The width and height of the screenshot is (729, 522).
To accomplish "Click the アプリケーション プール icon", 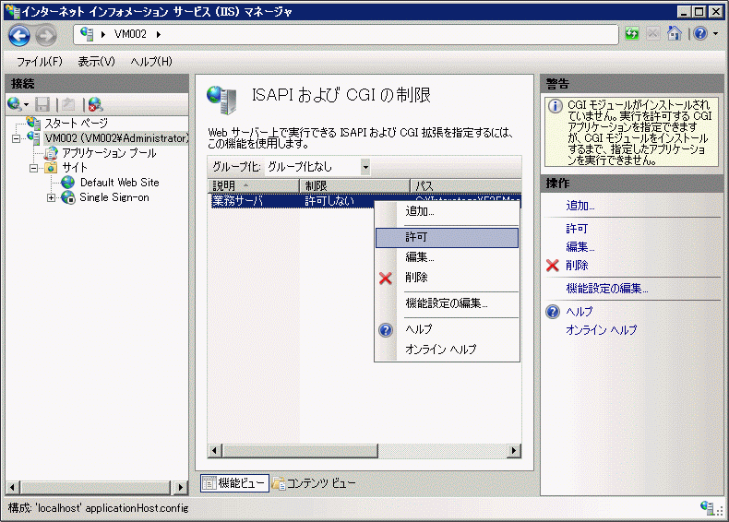I will click(50, 153).
